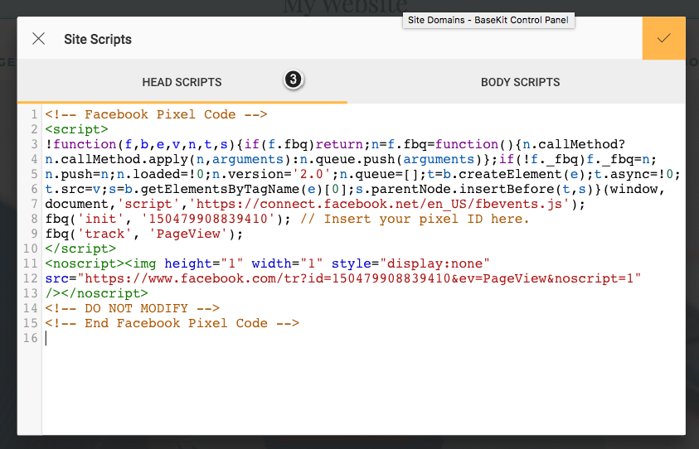Click the 'End Facebook Pixel Code' comment
Viewport: 699px width, 449px height.
point(172,323)
